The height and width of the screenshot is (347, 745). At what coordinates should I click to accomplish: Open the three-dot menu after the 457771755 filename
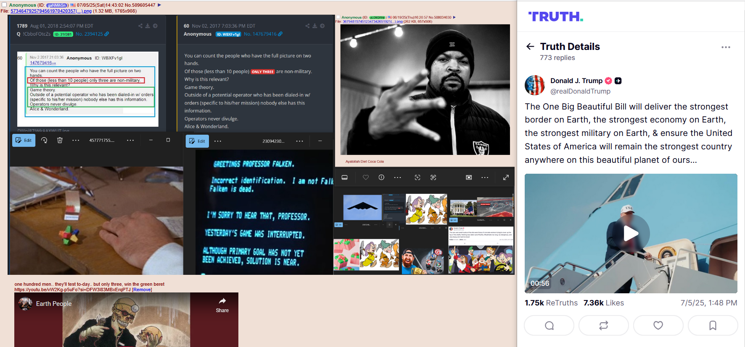(x=130, y=140)
